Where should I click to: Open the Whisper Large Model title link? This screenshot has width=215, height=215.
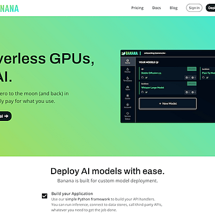[153, 88]
